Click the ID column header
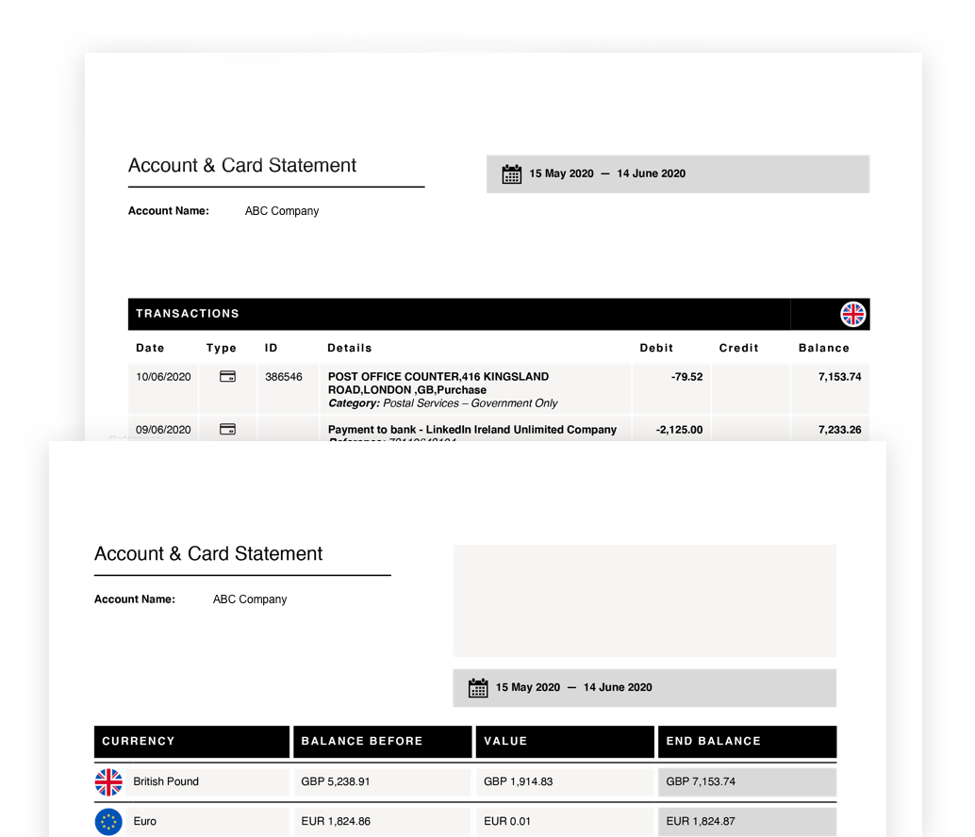975x837 pixels. click(x=272, y=348)
